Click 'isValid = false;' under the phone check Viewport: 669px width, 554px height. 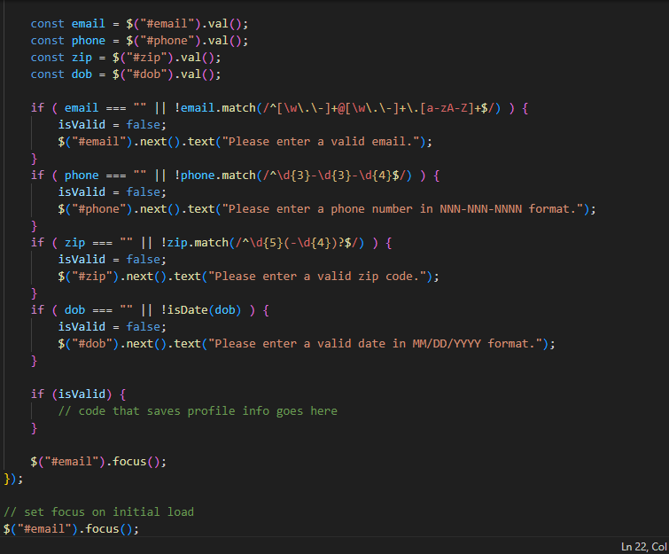tap(113, 192)
